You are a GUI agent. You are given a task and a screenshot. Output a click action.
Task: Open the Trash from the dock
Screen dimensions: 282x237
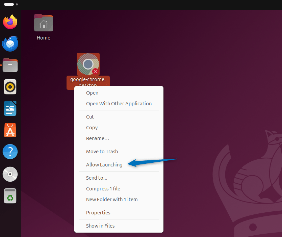10,196
